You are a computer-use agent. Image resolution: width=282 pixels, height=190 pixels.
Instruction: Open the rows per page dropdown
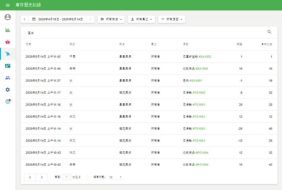(x=116, y=177)
